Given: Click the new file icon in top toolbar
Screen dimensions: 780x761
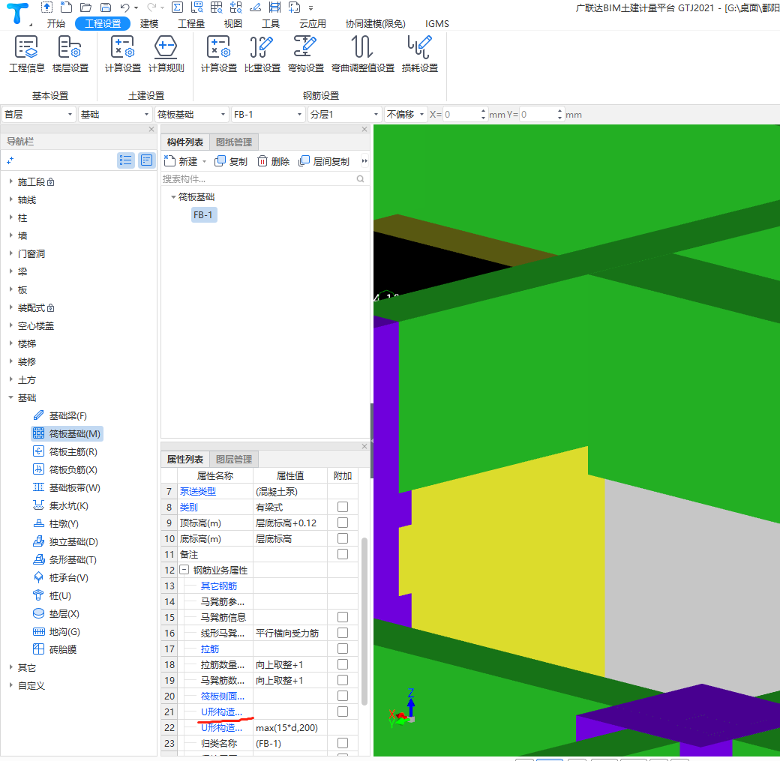Looking at the screenshot, I should click(66, 7).
